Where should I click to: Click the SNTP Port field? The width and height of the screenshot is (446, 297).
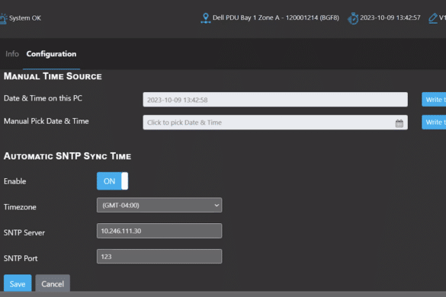pos(159,257)
